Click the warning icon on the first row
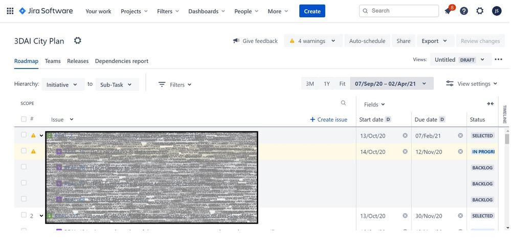The height and width of the screenshot is (246, 511). 33,135
